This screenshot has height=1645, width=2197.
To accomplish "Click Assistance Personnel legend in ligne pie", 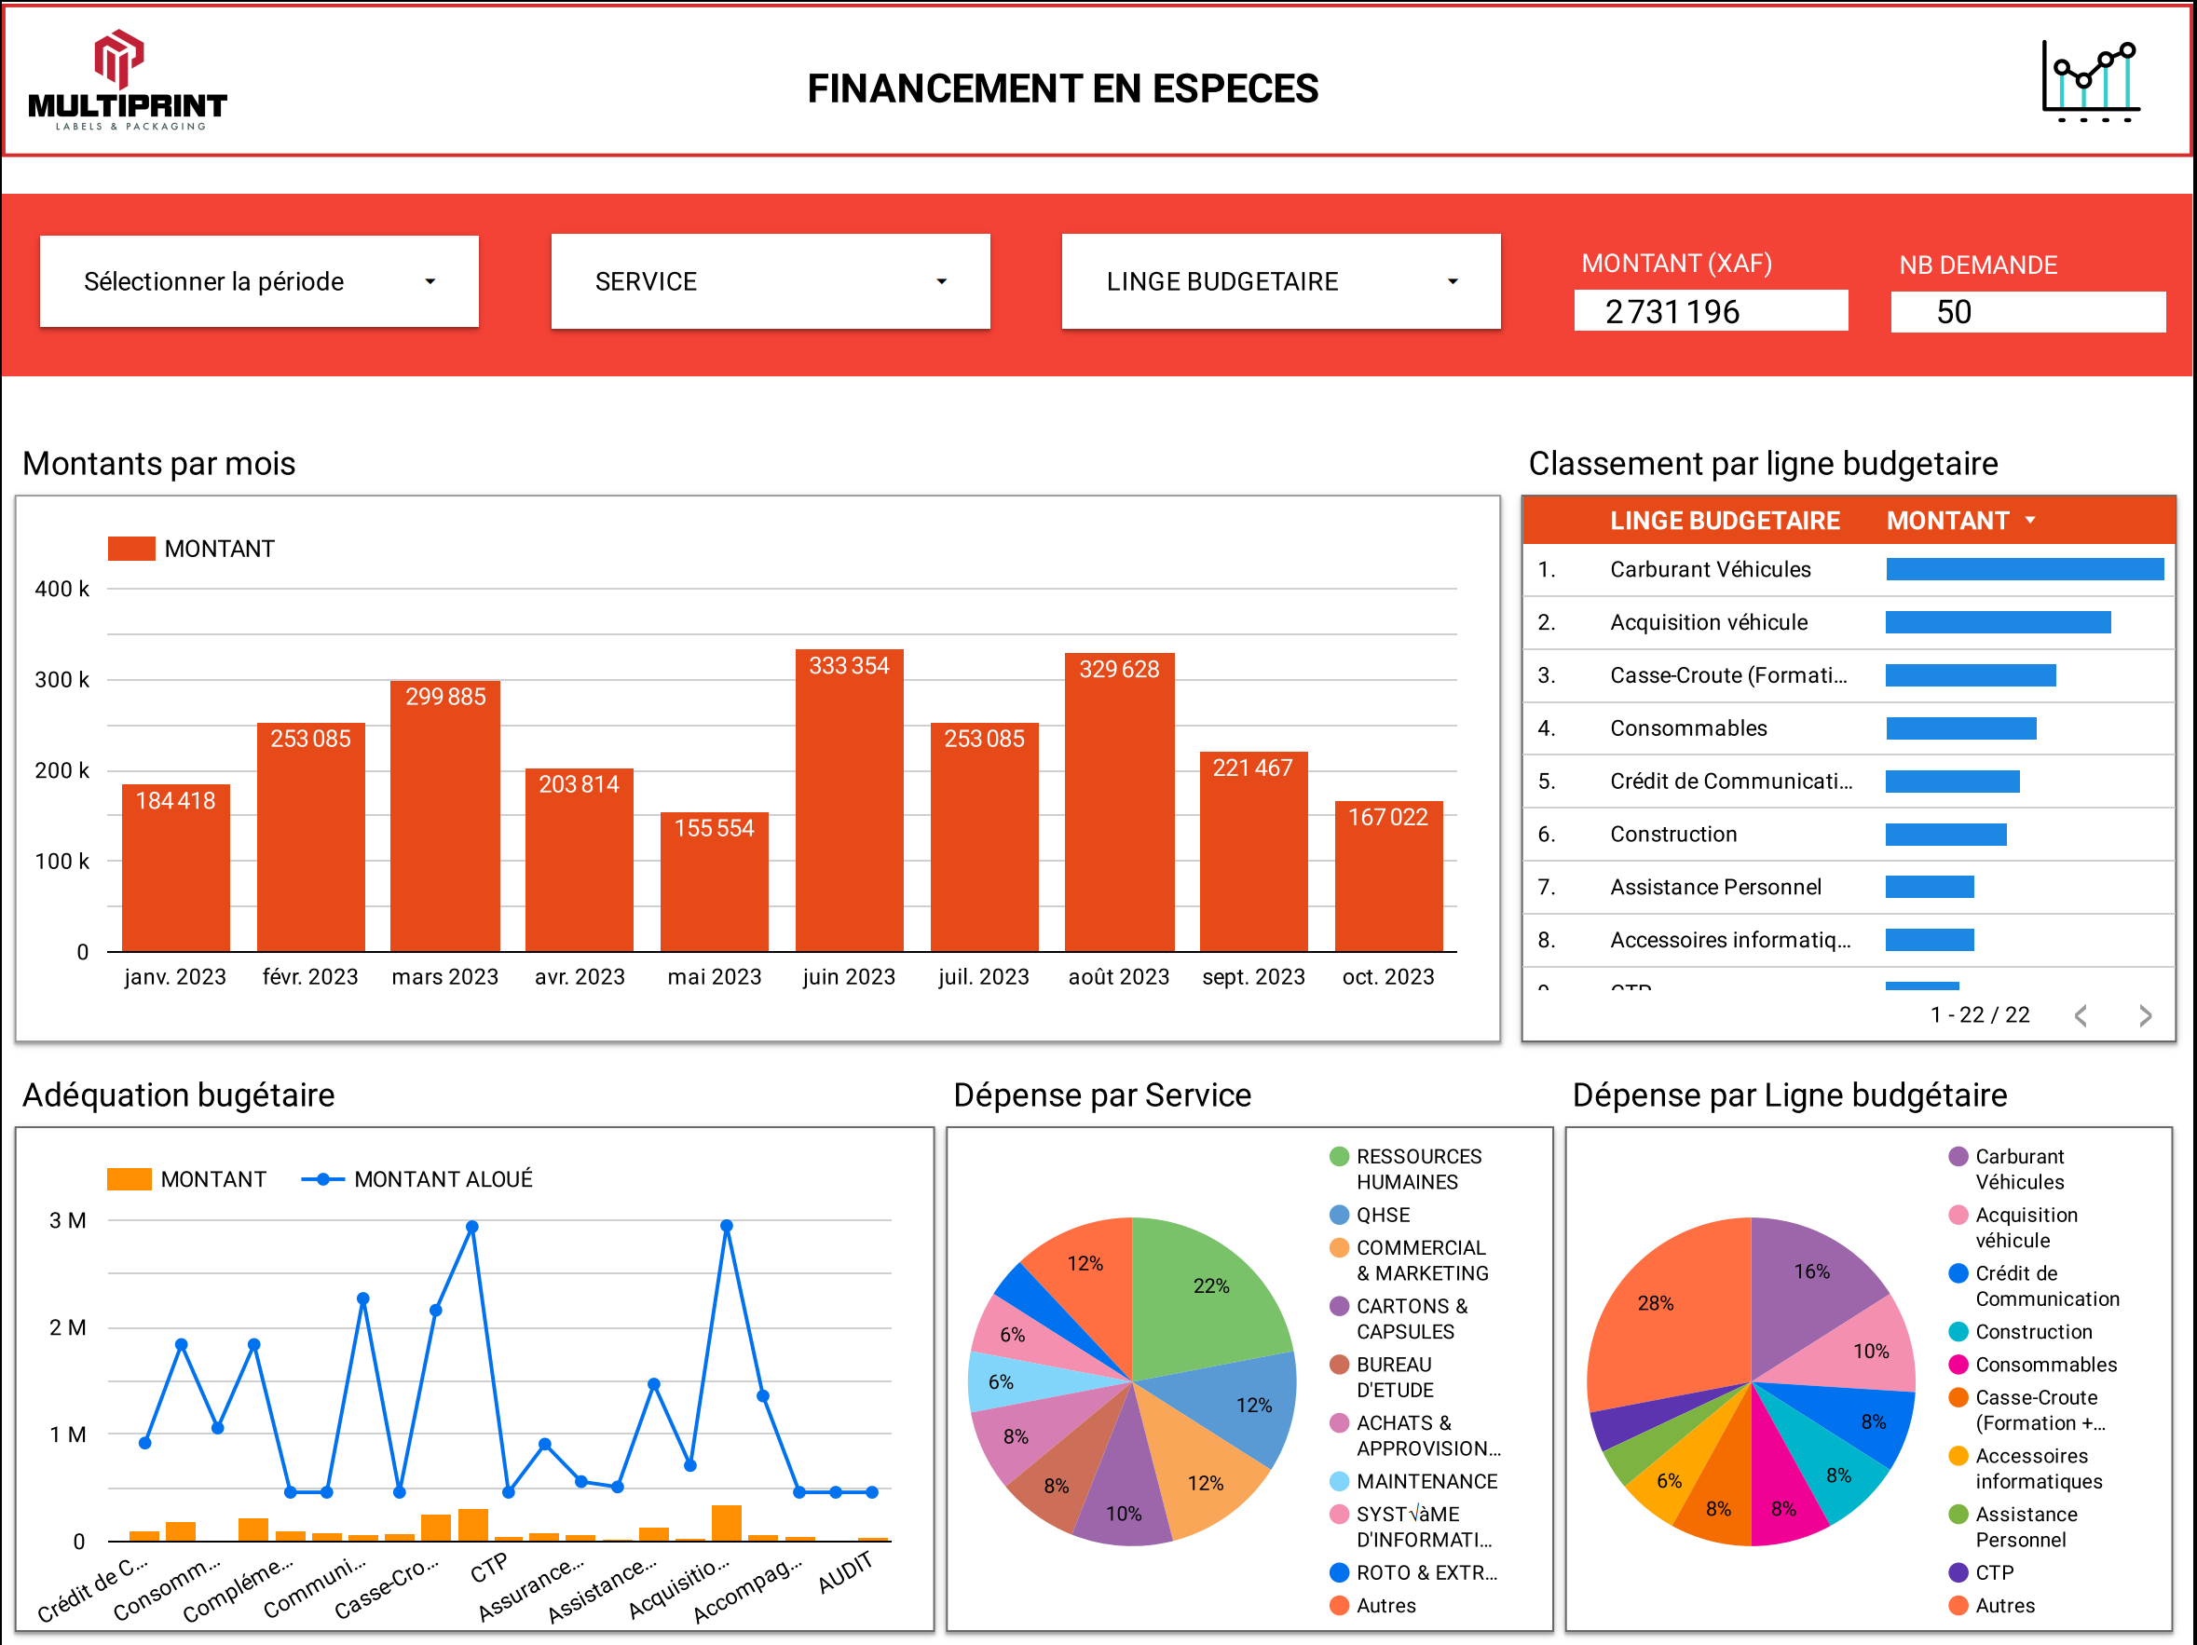I will click(x=2013, y=1528).
